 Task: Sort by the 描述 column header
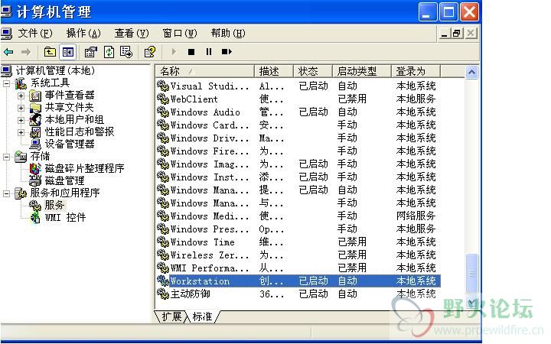point(273,71)
